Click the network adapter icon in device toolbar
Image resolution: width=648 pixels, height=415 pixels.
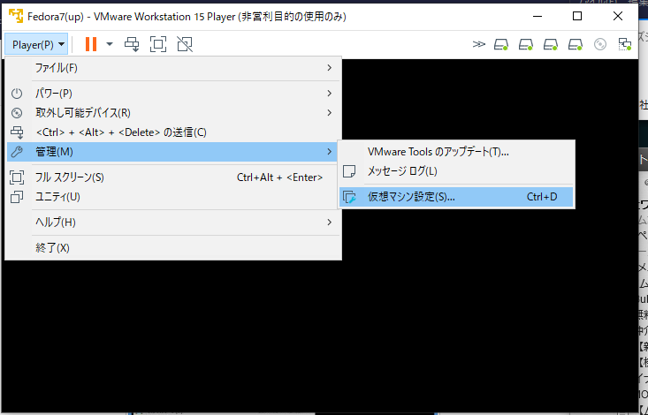pyautogui.click(x=625, y=44)
